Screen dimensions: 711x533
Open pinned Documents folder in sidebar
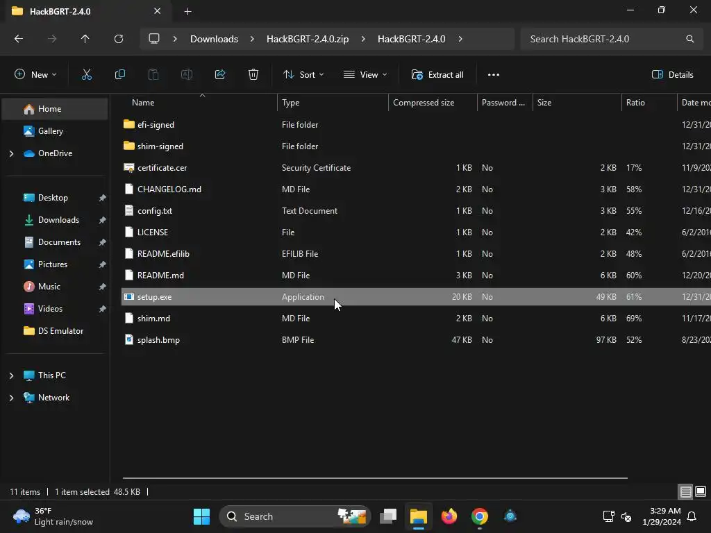(55, 242)
